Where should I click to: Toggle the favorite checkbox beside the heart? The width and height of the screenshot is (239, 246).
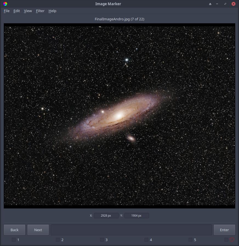point(226,240)
